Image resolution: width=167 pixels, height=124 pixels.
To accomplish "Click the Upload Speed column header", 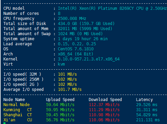I will click(x=60, y=100).
